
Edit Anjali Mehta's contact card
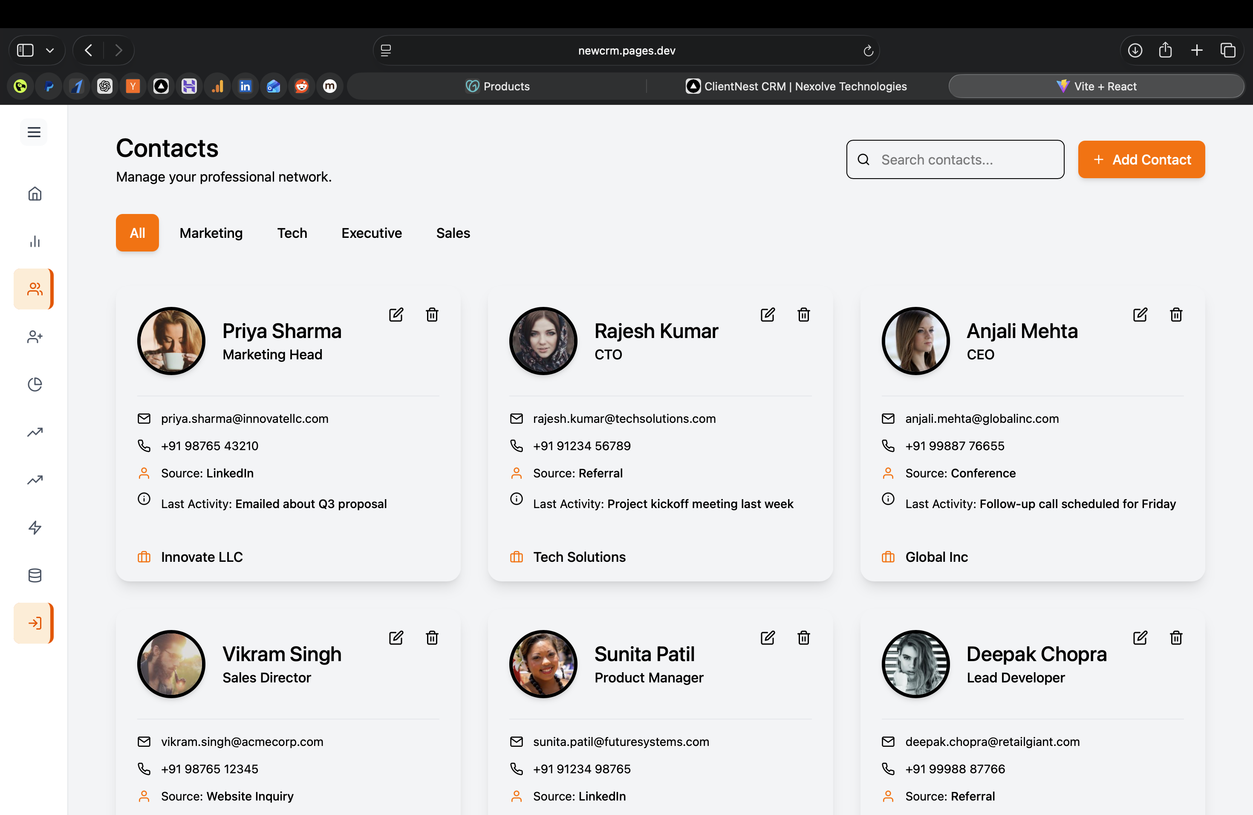(x=1140, y=314)
